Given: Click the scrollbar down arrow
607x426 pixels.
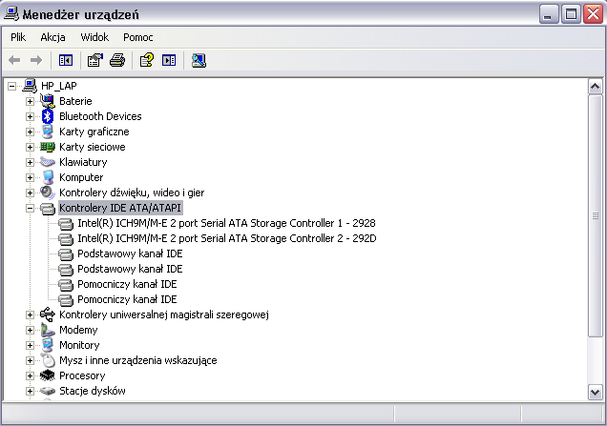Looking at the screenshot, I should click(595, 393).
